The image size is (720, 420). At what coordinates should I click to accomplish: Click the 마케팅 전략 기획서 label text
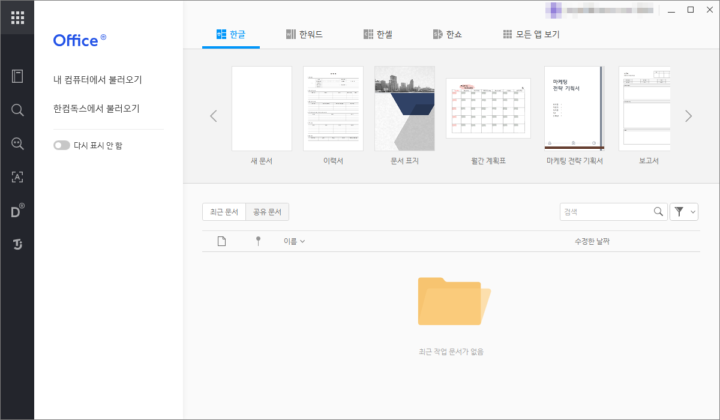[575, 161]
